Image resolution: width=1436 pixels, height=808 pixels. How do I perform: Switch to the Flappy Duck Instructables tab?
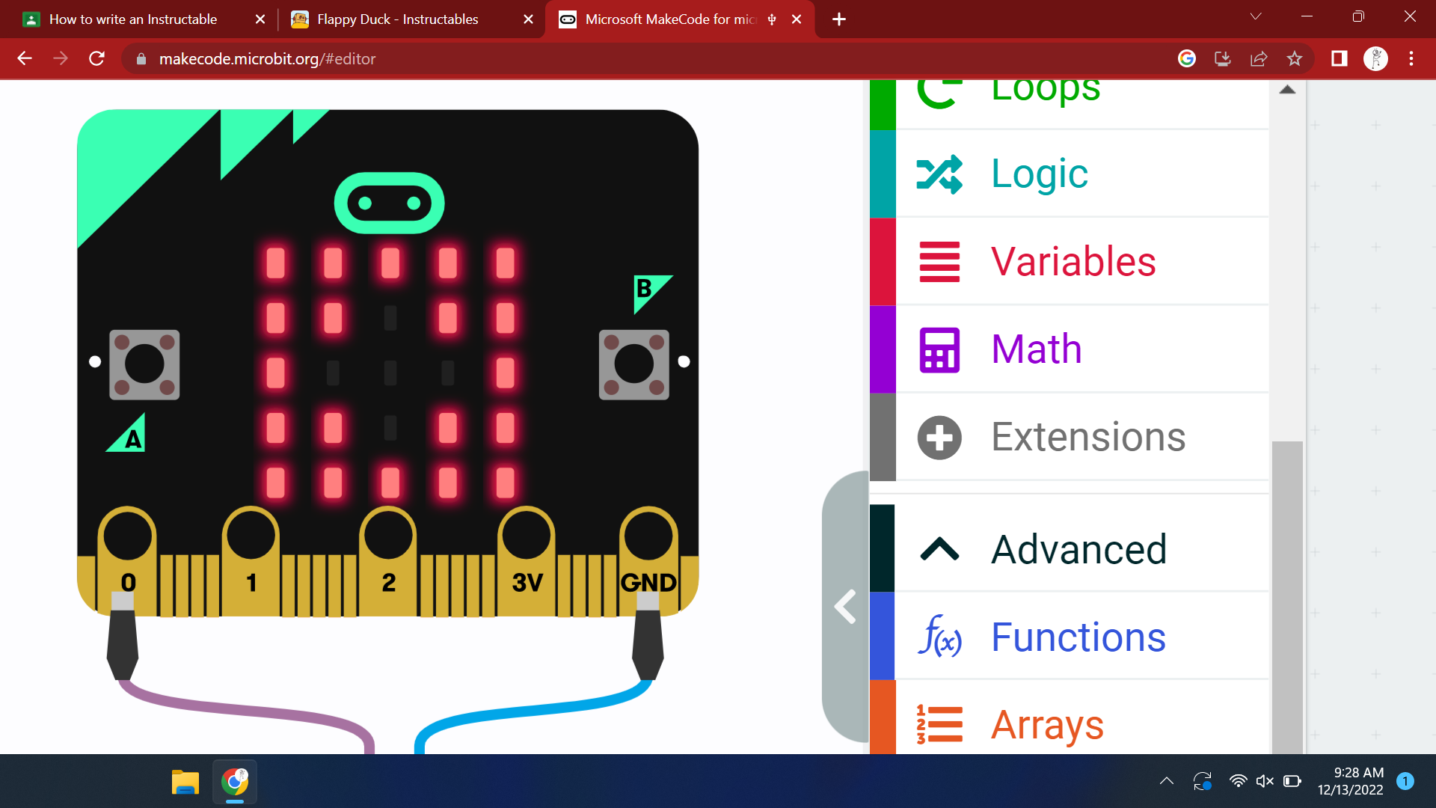(396, 19)
